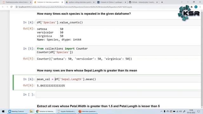Screen dimensions: 203x114
Task: Open the Chrome profile avatar
Action: pyautogui.click(x=196, y=7)
